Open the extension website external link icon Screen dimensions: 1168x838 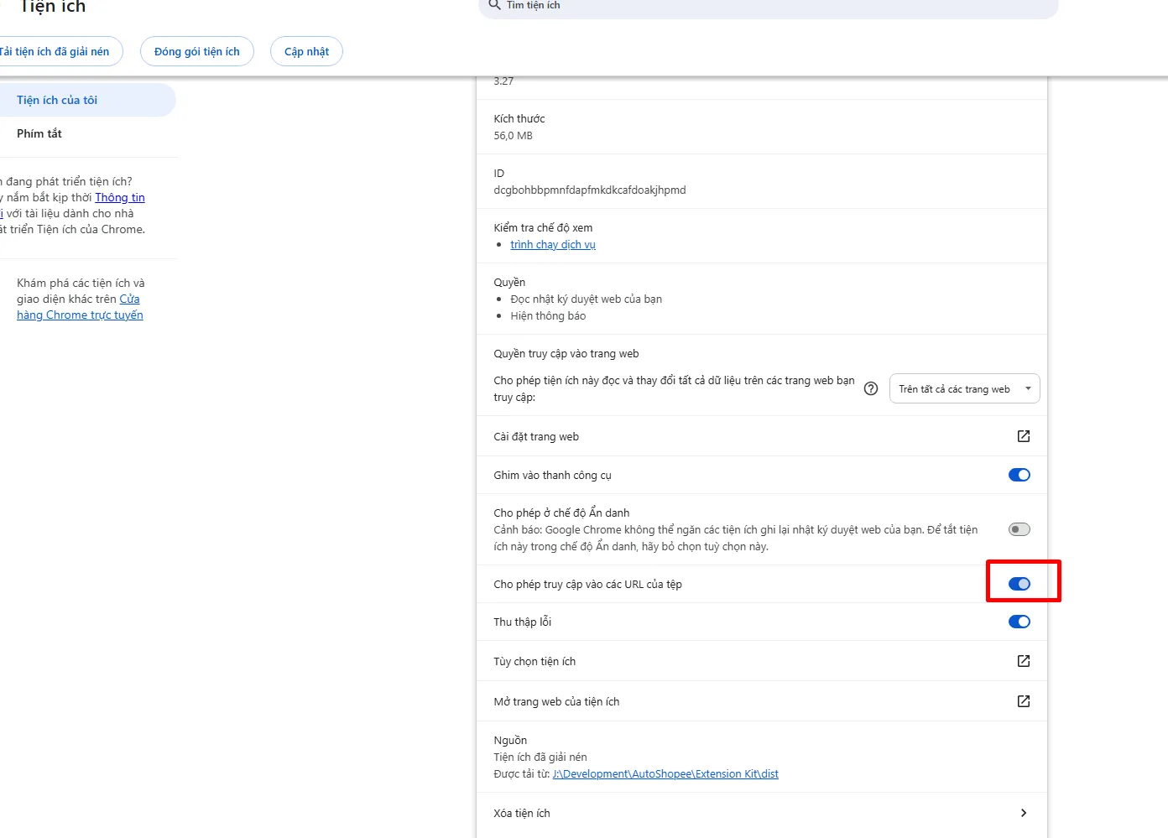coord(1023,701)
